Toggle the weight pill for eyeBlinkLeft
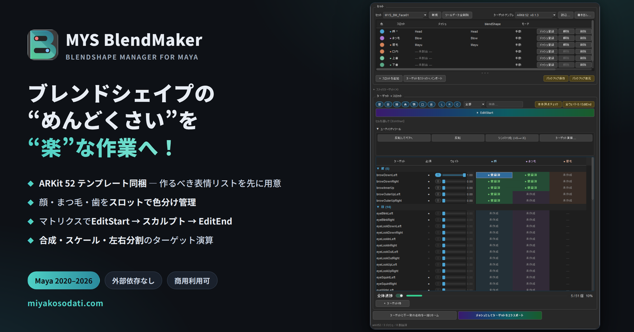This screenshot has height=332, width=634. point(438,213)
